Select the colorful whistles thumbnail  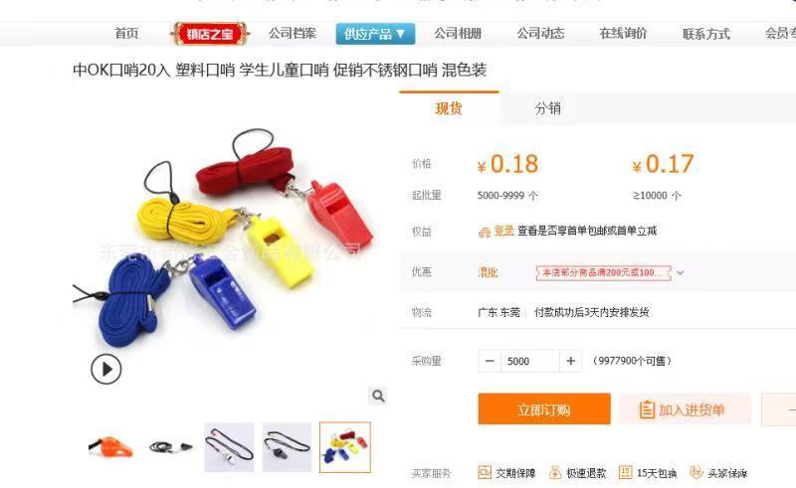coord(345,447)
